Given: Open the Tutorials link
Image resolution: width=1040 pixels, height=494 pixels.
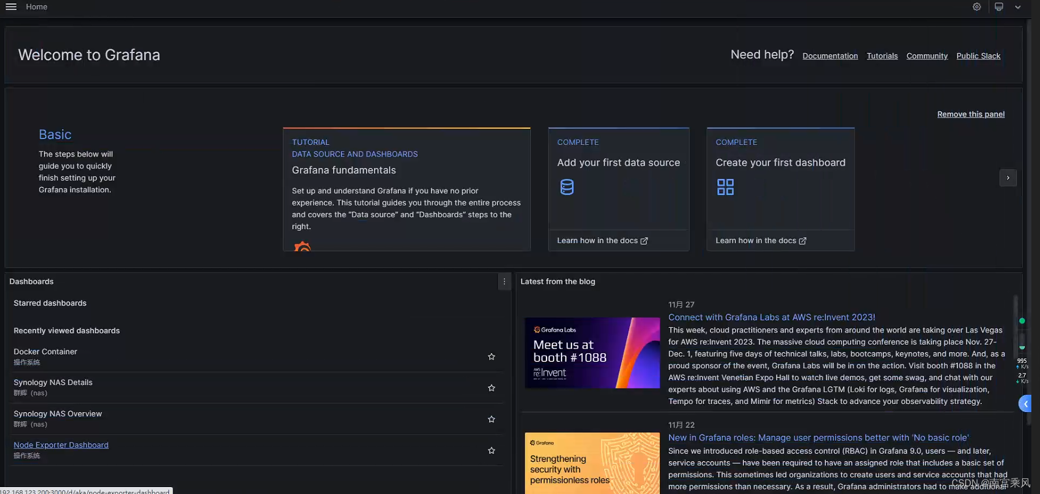Looking at the screenshot, I should click(882, 56).
